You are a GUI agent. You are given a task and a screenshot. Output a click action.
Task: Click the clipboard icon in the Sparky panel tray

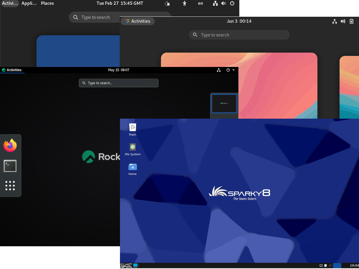(x=325, y=265)
